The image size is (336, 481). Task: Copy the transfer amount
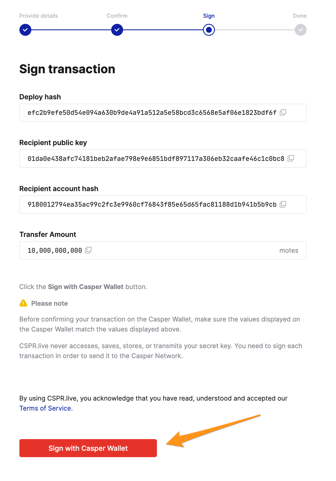click(x=88, y=250)
